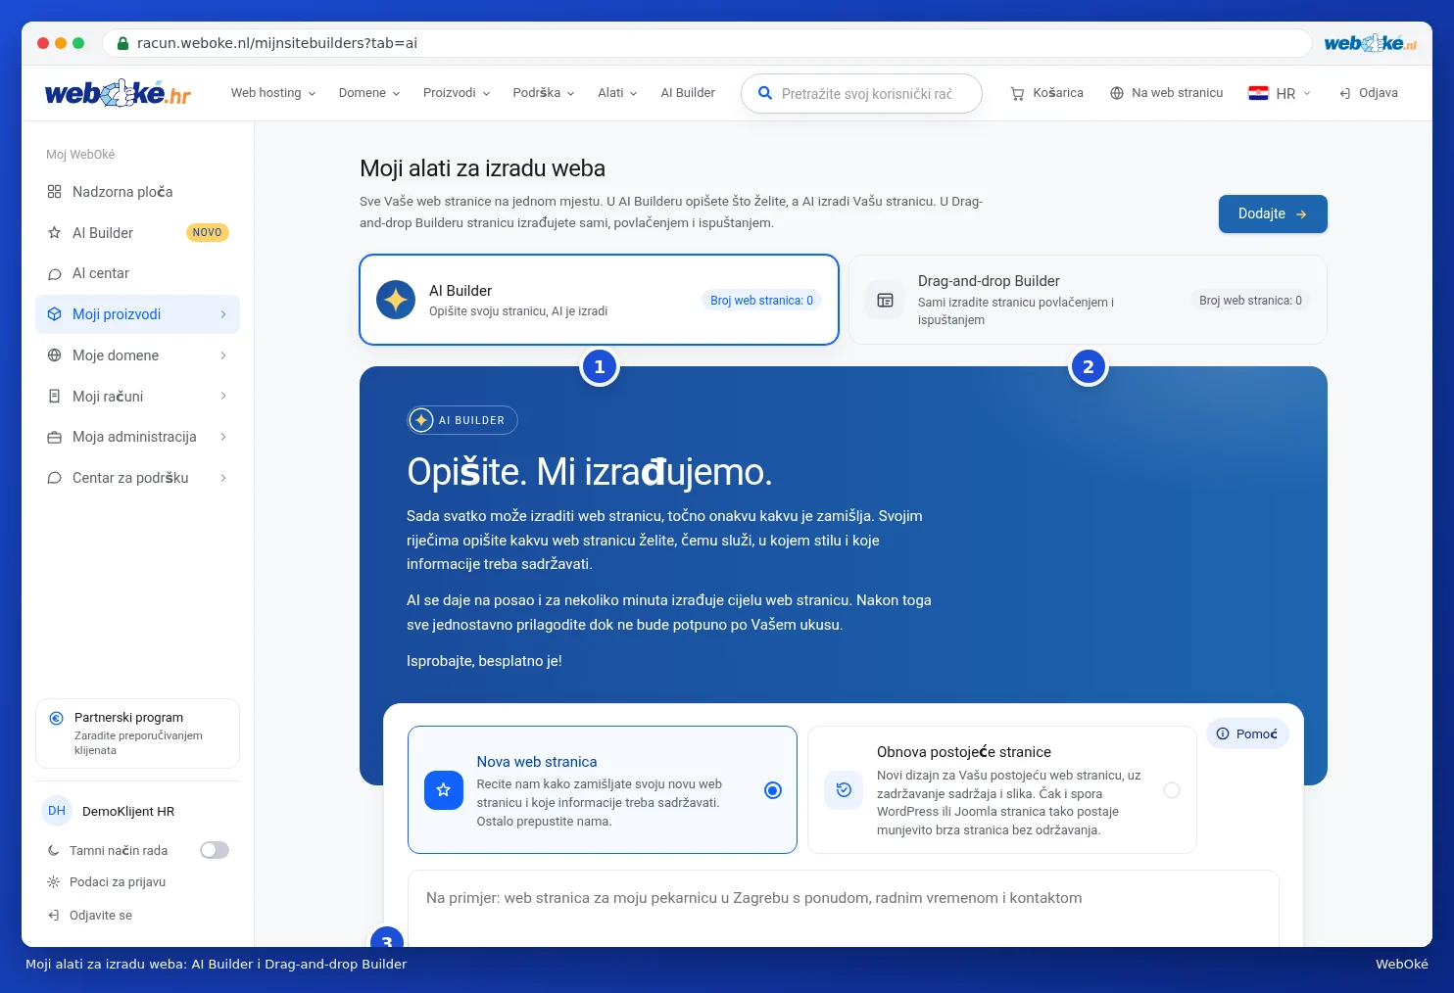Expand the Moji proizvodi sidebar chevron
Viewport: 1454px width, 993px height.
(223, 314)
